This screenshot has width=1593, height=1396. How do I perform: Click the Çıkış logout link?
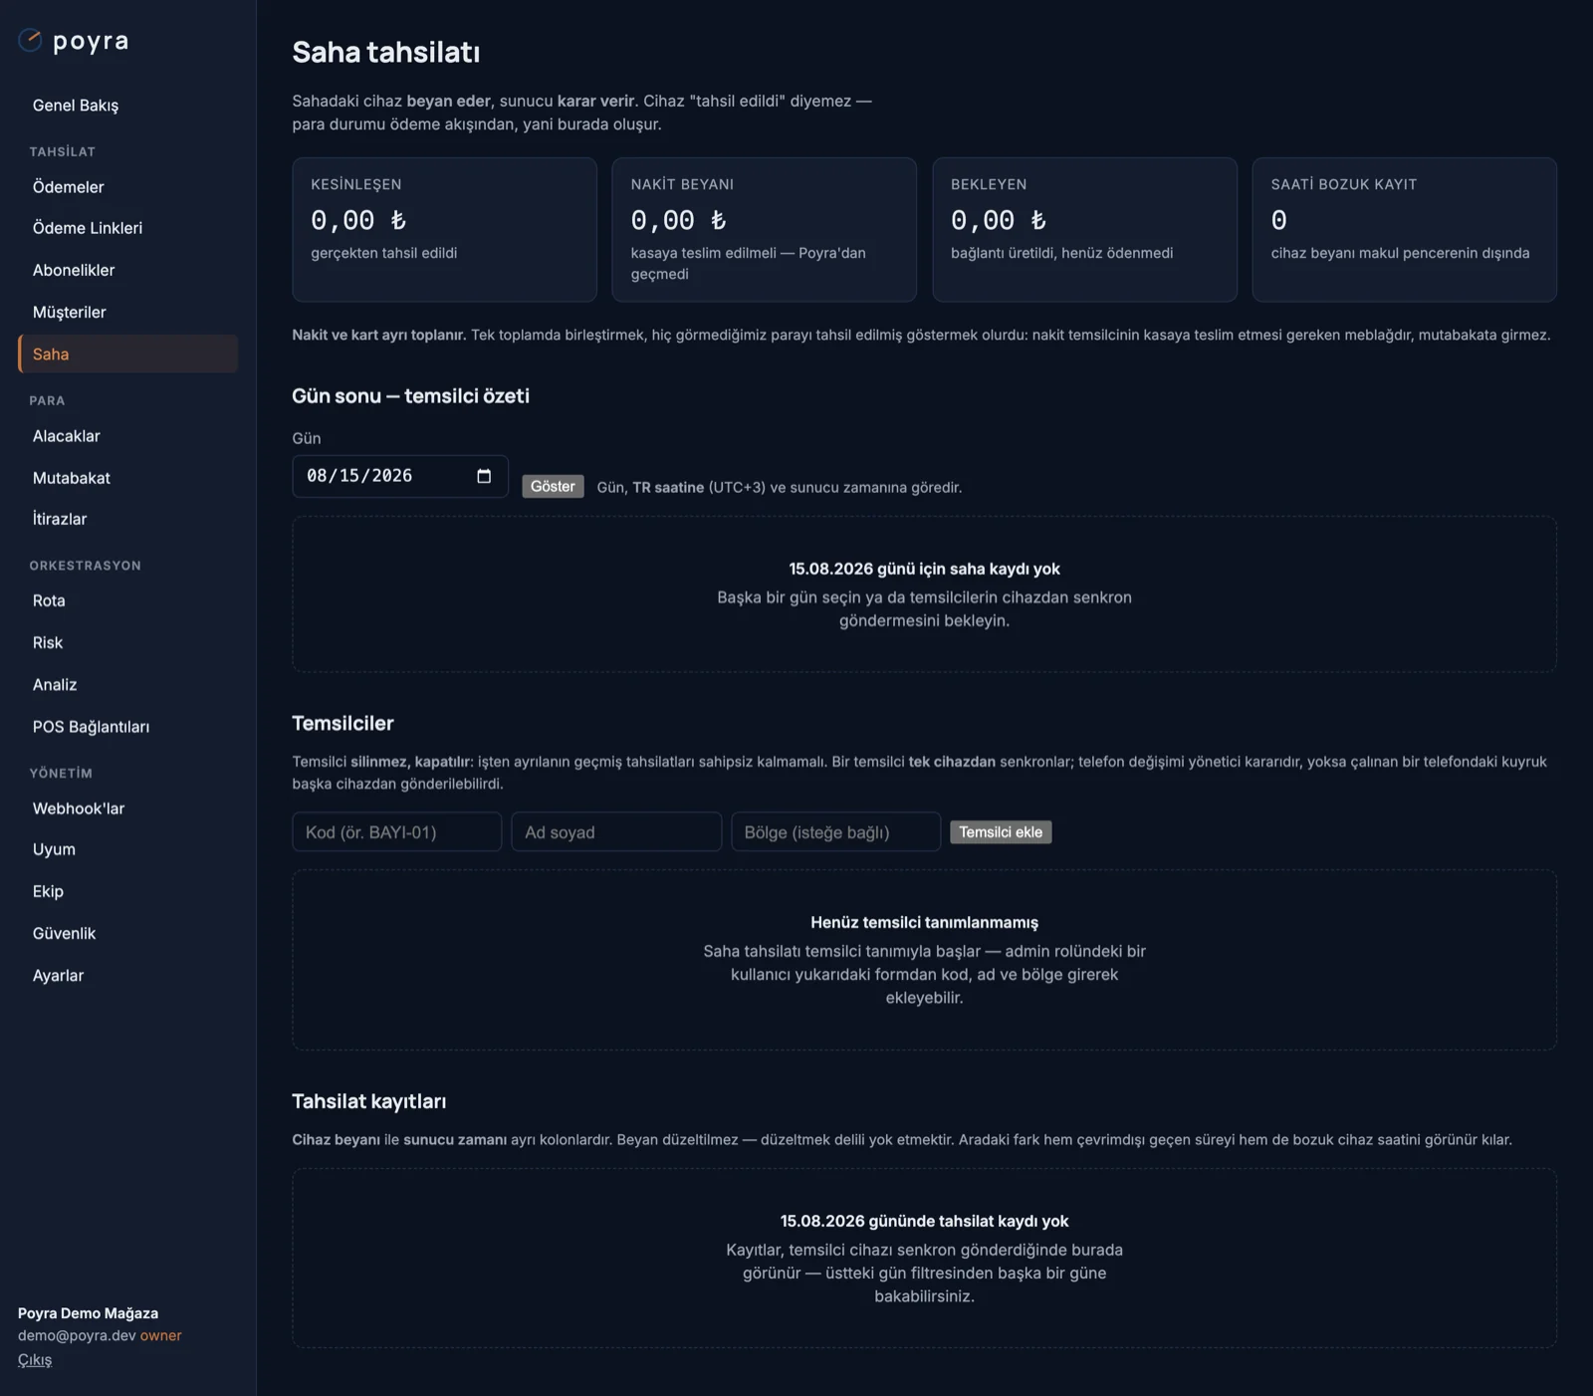35,1359
